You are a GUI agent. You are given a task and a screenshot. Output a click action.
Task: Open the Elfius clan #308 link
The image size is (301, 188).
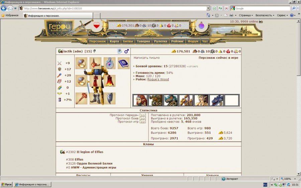point(79,159)
